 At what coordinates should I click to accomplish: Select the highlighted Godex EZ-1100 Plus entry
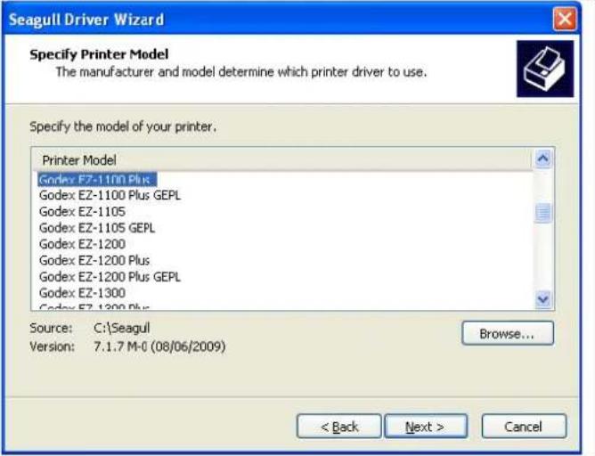click(x=97, y=179)
